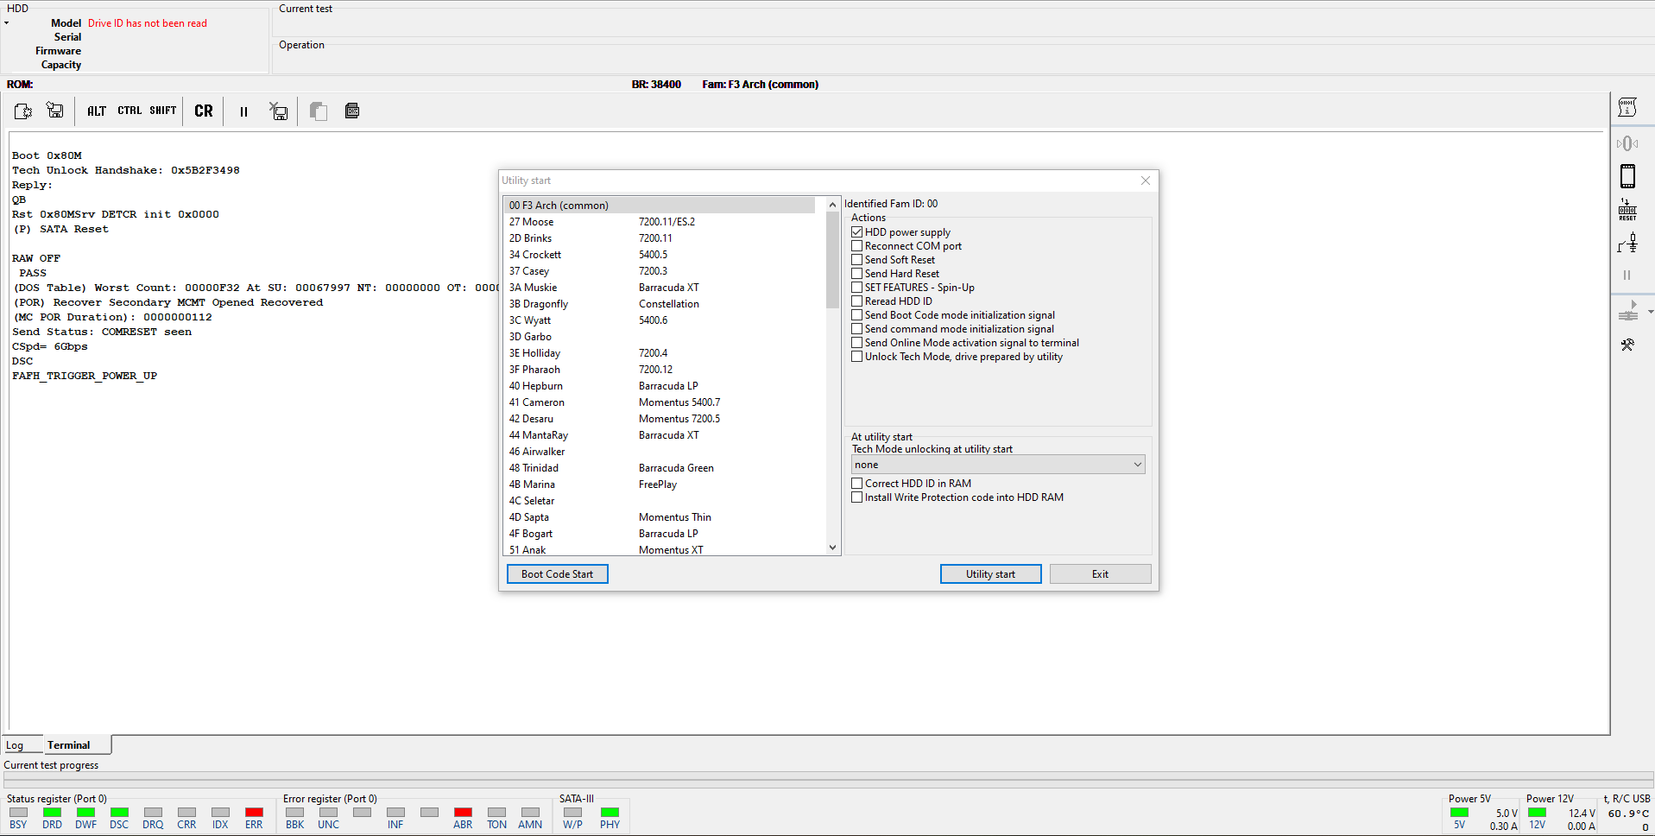Check Unlock Tech Mode, drive prepared by utility
This screenshot has width=1655, height=836.
pyautogui.click(x=857, y=357)
